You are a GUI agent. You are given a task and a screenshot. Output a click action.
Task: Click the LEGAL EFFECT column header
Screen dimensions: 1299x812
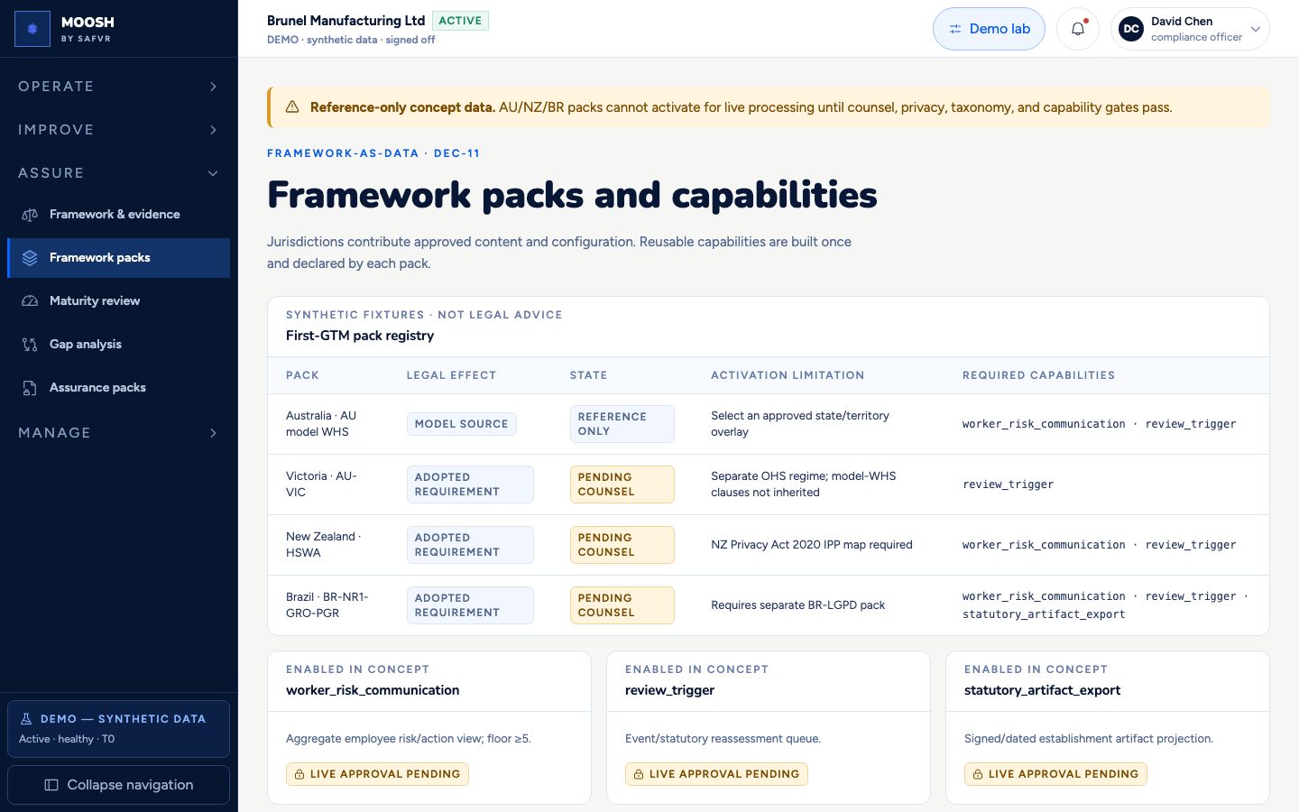(x=451, y=375)
